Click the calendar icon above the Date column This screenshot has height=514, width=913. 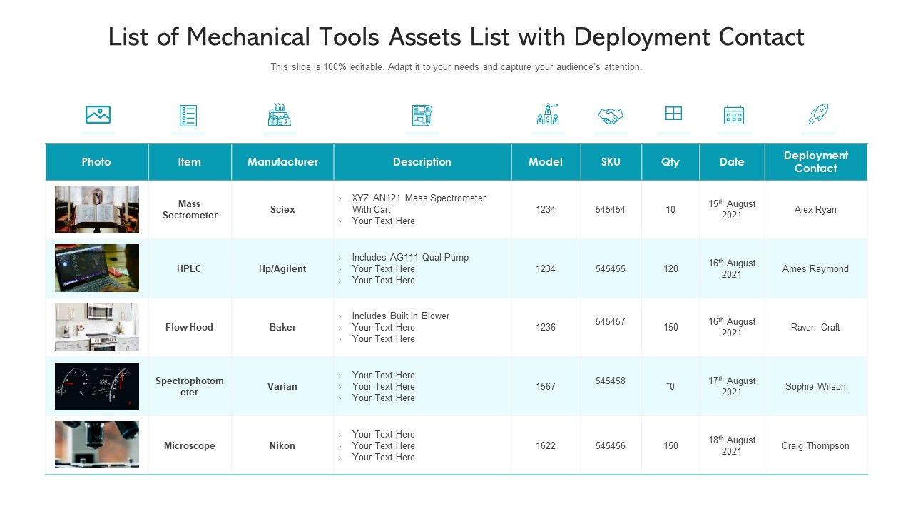(734, 115)
